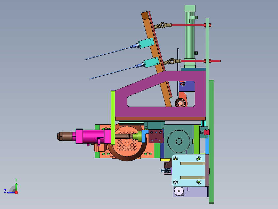Select the upper teal sensor body
Screen dimensions: 278x209
[x=146, y=43]
